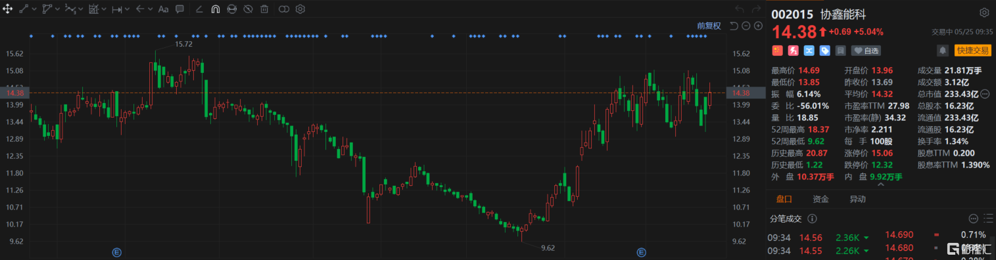
Task: Expand polygon shape tool dropdown arrow
Action: tap(57, 10)
